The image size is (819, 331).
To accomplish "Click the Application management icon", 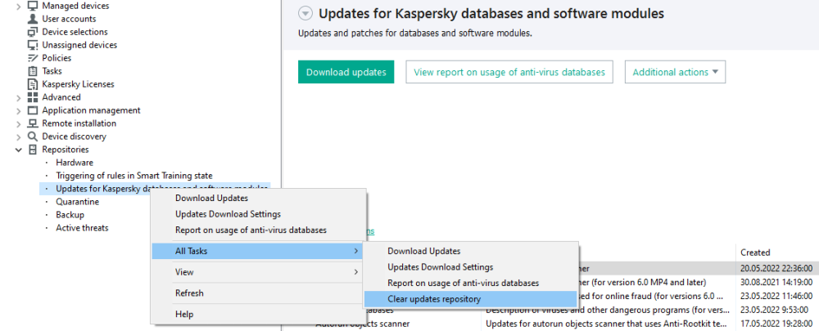I will pos(33,110).
